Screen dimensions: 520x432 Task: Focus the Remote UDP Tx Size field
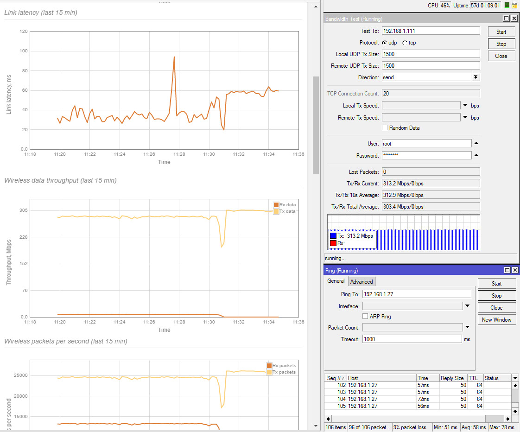pyautogui.click(x=431, y=66)
